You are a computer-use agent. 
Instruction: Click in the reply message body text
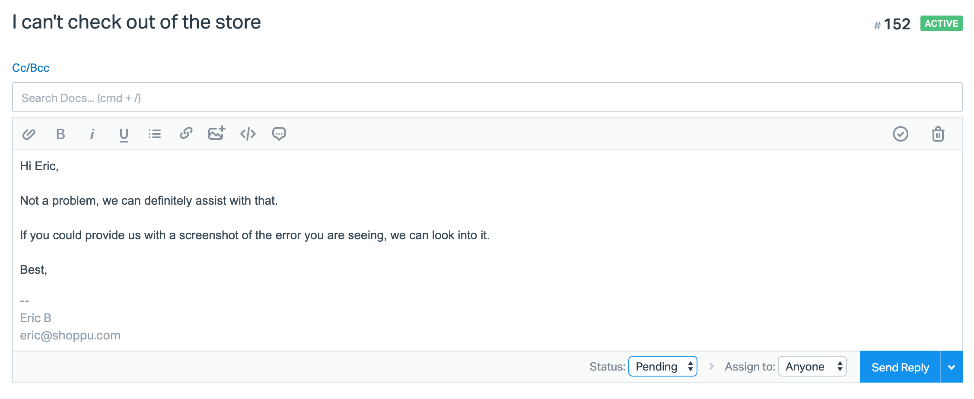pyautogui.click(x=255, y=235)
